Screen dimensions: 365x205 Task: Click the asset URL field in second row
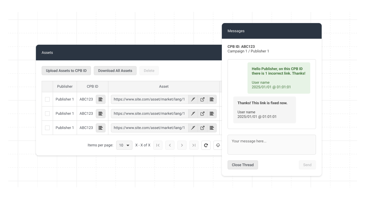[x=150, y=114]
